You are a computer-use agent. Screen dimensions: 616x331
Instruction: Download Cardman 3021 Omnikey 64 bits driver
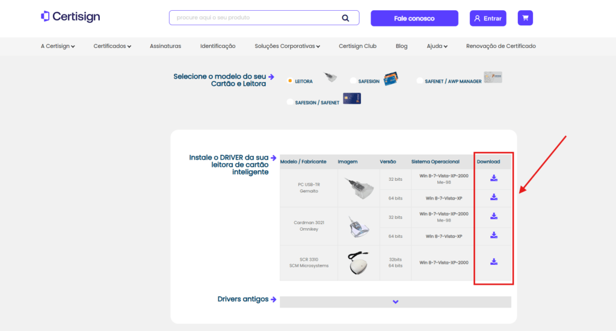[494, 235]
